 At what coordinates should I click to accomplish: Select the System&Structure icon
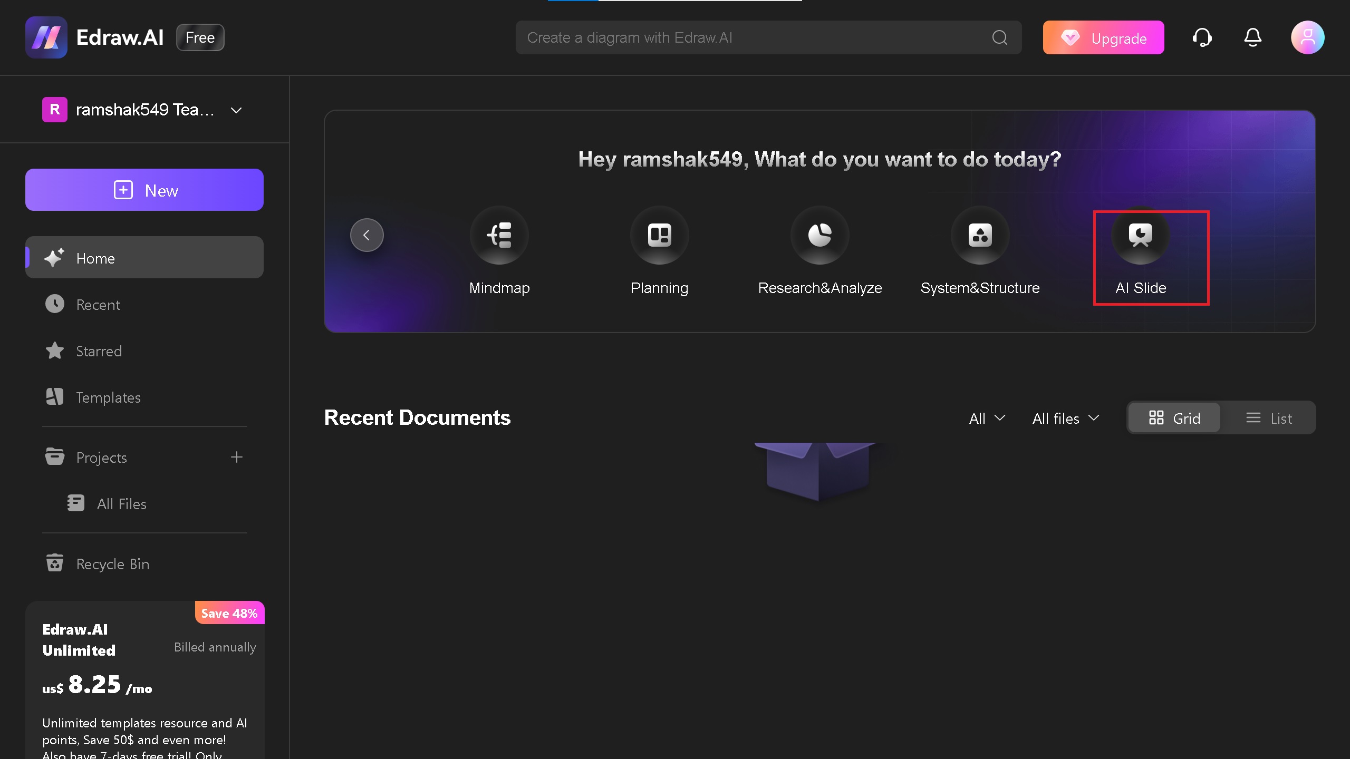[x=980, y=235]
